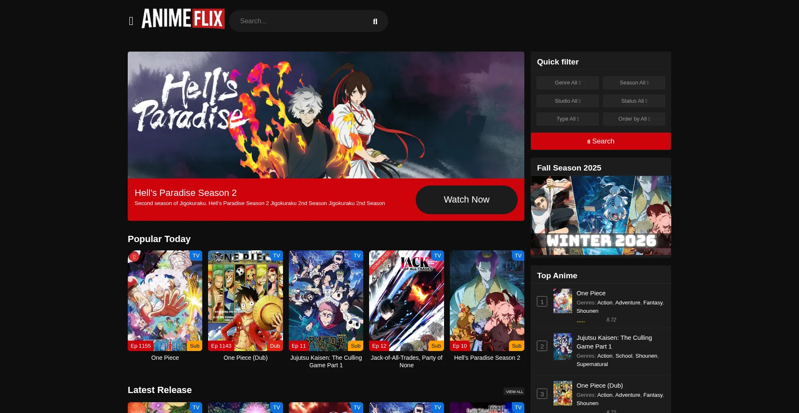Click 'Fall Season 2025' heading text

[569, 168]
